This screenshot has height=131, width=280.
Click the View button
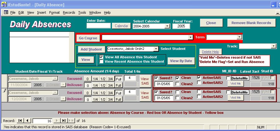tap(86, 60)
